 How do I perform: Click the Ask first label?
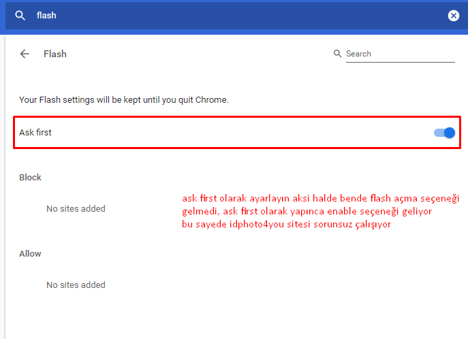tap(35, 132)
